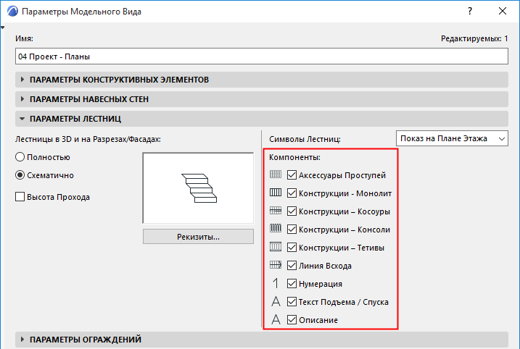Click the Имя text field
The image size is (520, 349).
point(261,56)
